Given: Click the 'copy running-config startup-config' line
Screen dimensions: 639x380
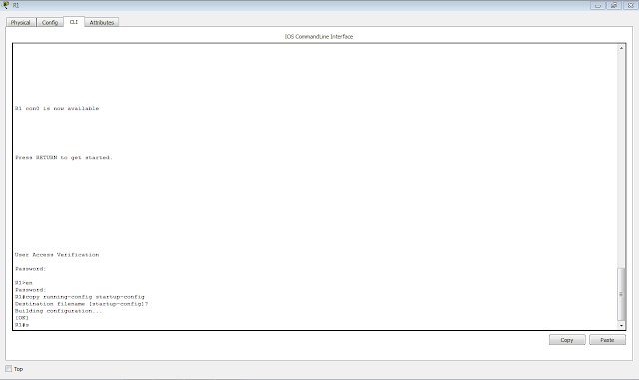Looking at the screenshot, I should tap(80, 297).
